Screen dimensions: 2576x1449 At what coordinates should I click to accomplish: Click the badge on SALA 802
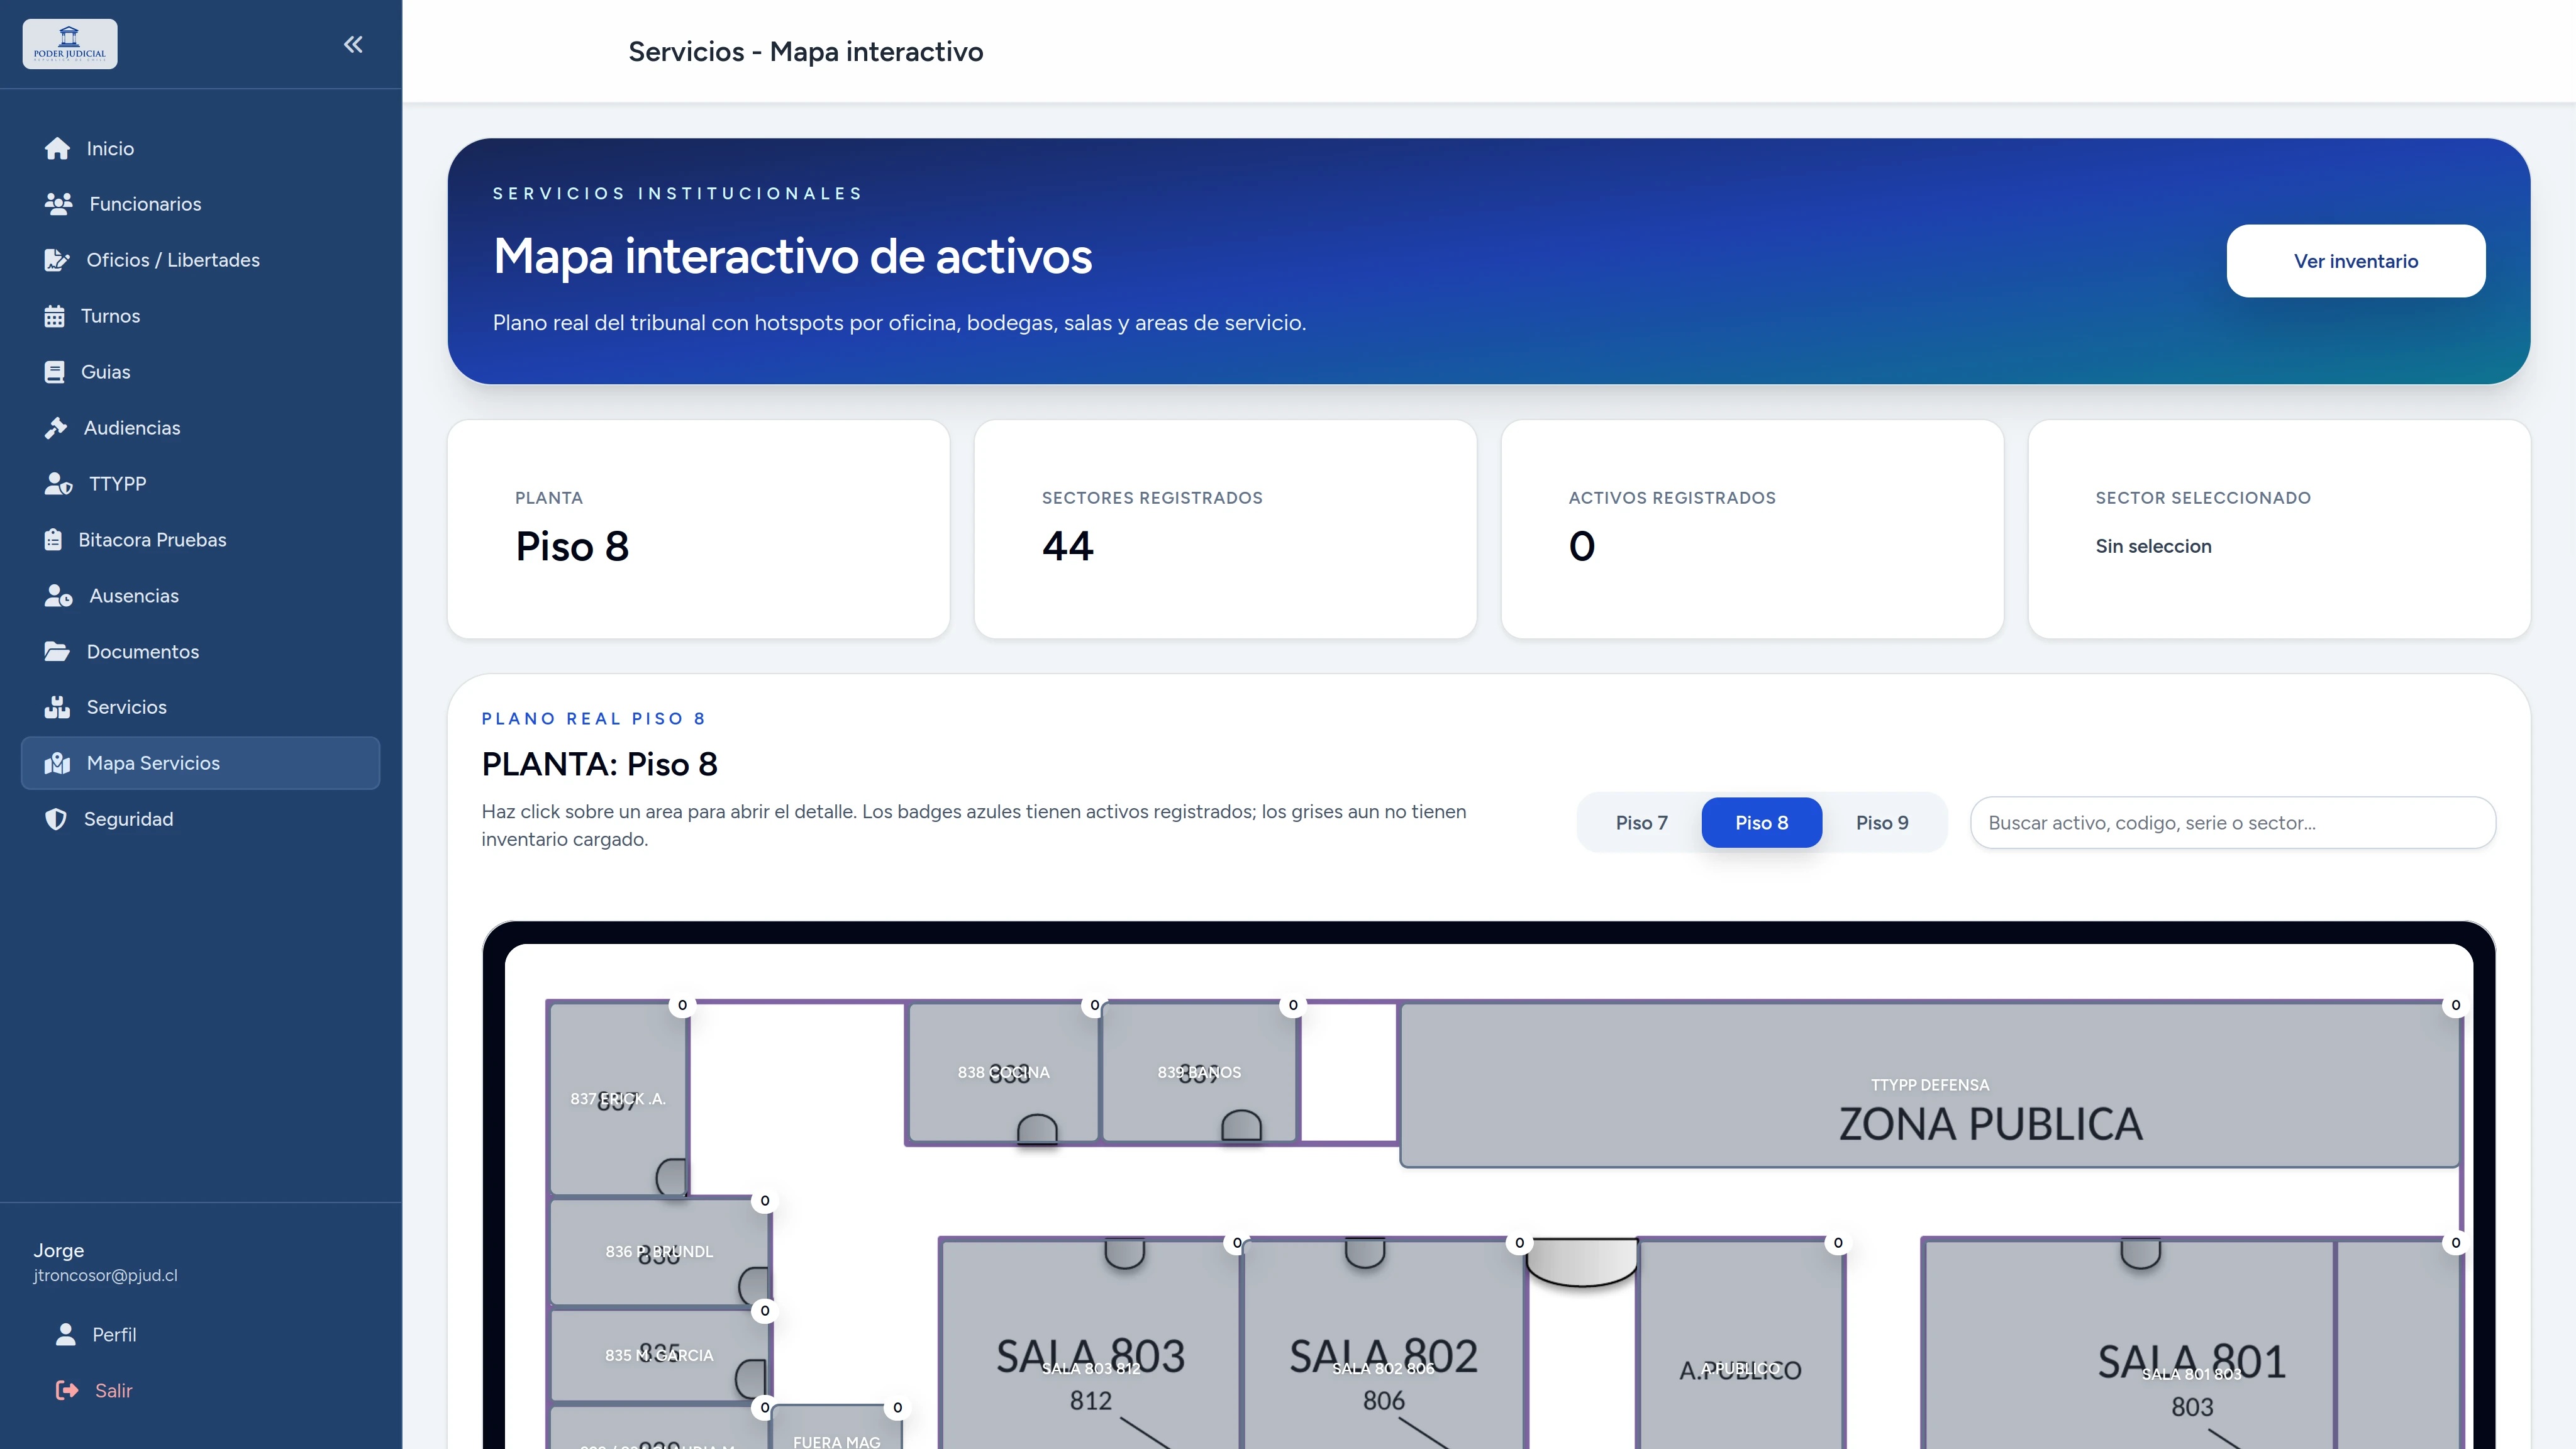1520,1243
